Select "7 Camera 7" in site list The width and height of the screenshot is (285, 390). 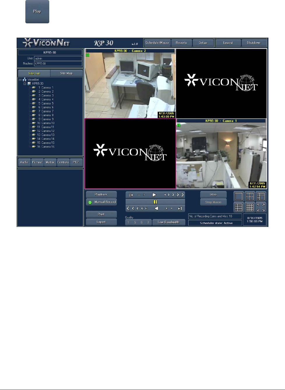click(x=46, y=111)
